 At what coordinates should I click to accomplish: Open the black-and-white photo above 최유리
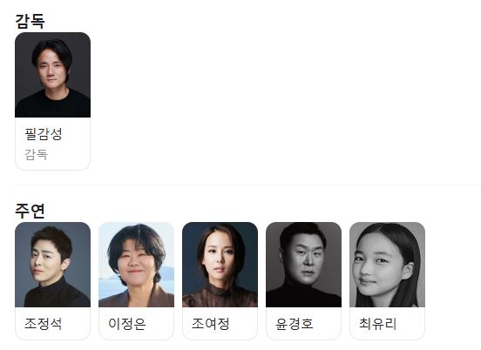click(388, 265)
